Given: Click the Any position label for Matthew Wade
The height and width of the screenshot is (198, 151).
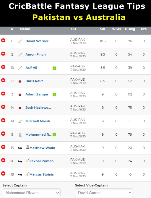Looking at the screenshot, I should pyautogui.click(x=20, y=148).
